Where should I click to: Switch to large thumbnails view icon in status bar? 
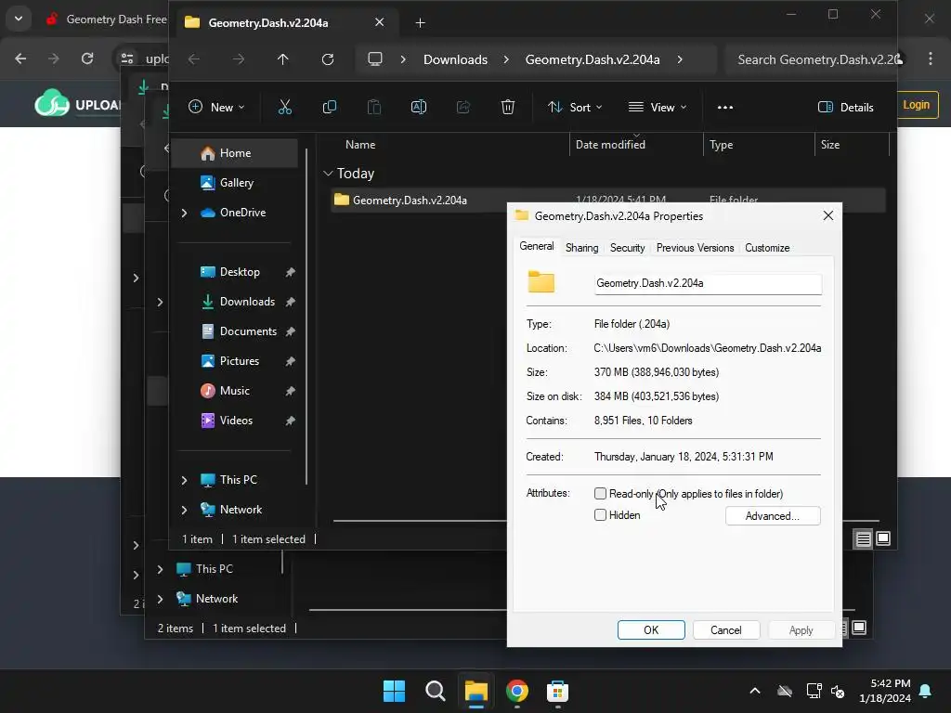(x=883, y=538)
